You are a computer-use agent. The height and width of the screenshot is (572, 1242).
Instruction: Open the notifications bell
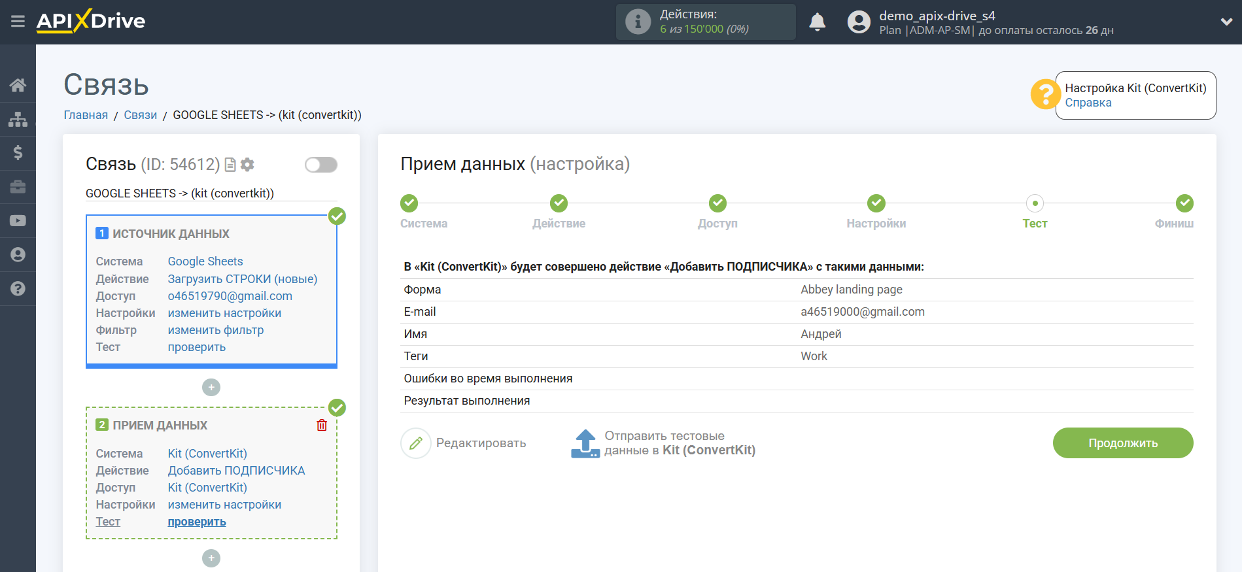click(x=817, y=22)
